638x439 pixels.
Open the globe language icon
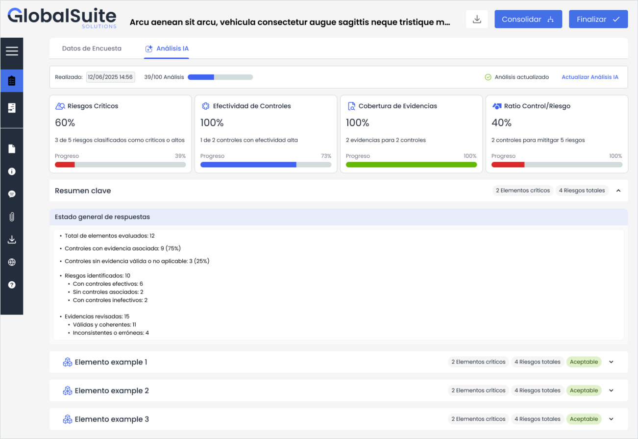pos(12,262)
